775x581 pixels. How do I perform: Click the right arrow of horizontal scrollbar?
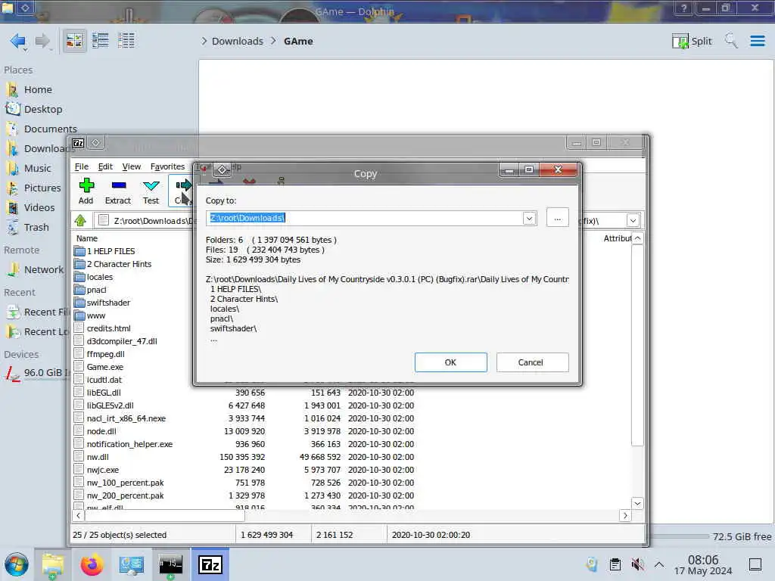click(625, 515)
